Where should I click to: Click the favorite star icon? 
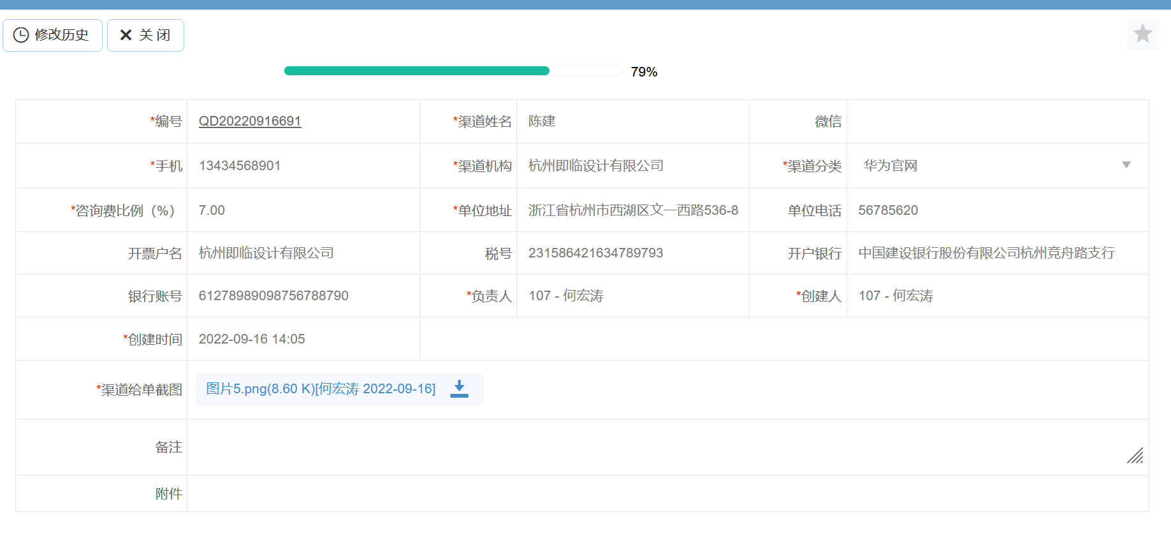tap(1142, 34)
